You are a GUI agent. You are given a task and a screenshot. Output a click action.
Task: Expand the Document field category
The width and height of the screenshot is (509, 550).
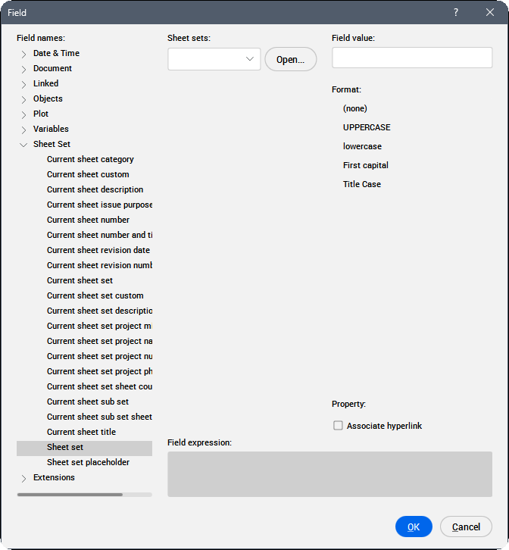[x=24, y=69]
